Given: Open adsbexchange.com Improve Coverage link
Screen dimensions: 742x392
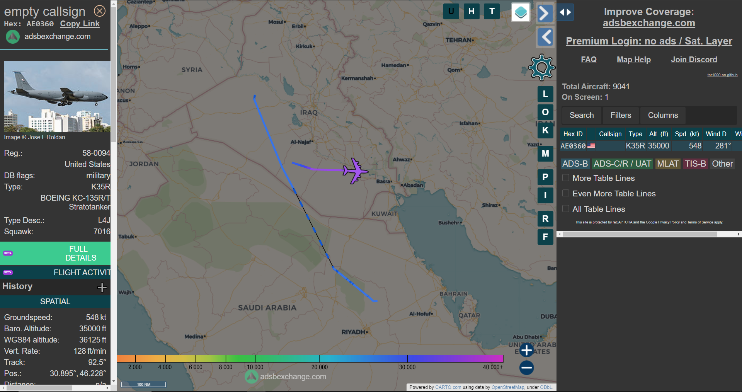Looking at the screenshot, I should (x=649, y=23).
